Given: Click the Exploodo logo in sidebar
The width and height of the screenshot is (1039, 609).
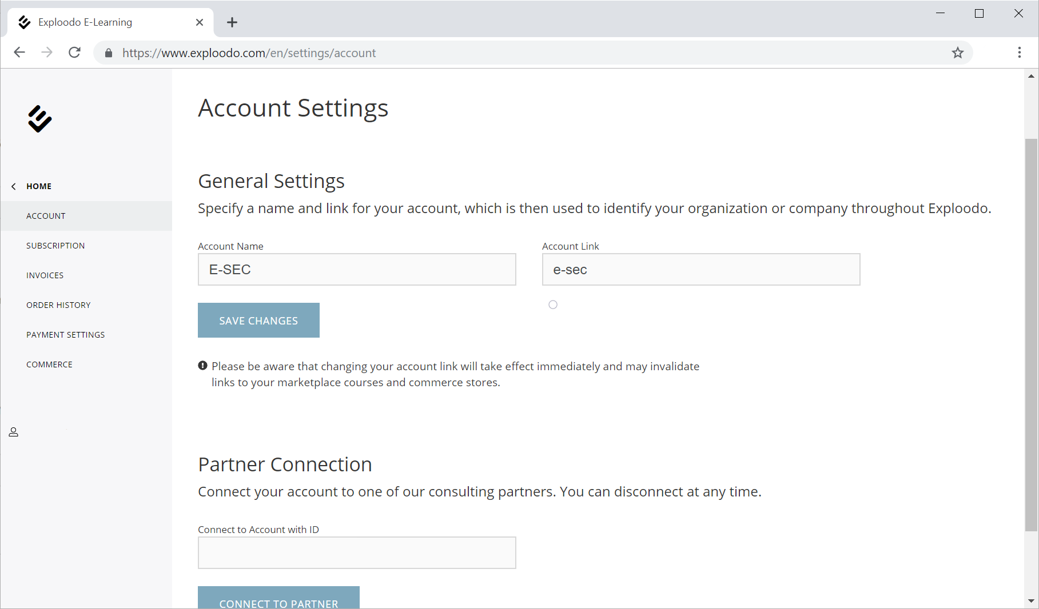Looking at the screenshot, I should click(x=39, y=119).
